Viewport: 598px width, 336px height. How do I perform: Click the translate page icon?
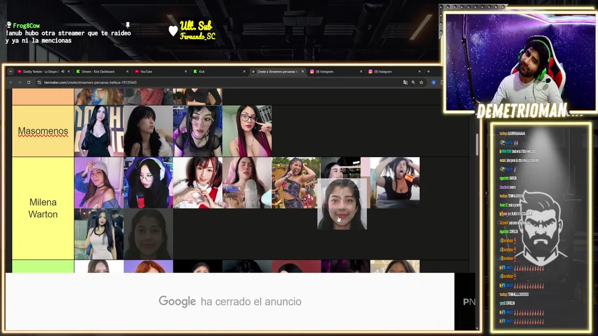[x=405, y=83]
